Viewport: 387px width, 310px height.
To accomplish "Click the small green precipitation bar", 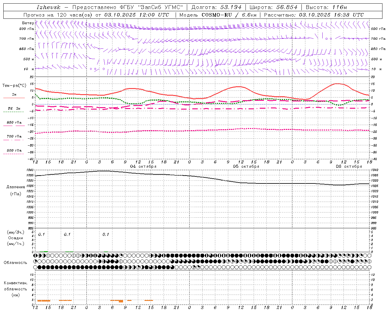I will coord(46,251).
